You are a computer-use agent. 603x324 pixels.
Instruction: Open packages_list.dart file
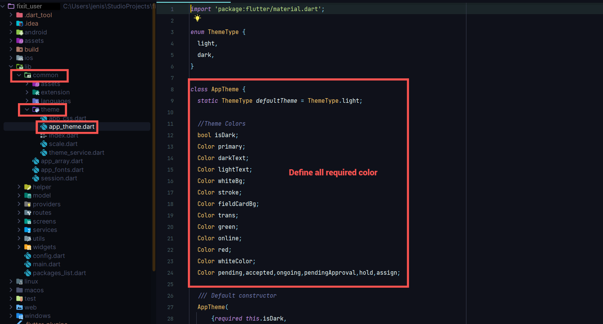pyautogui.click(x=59, y=273)
